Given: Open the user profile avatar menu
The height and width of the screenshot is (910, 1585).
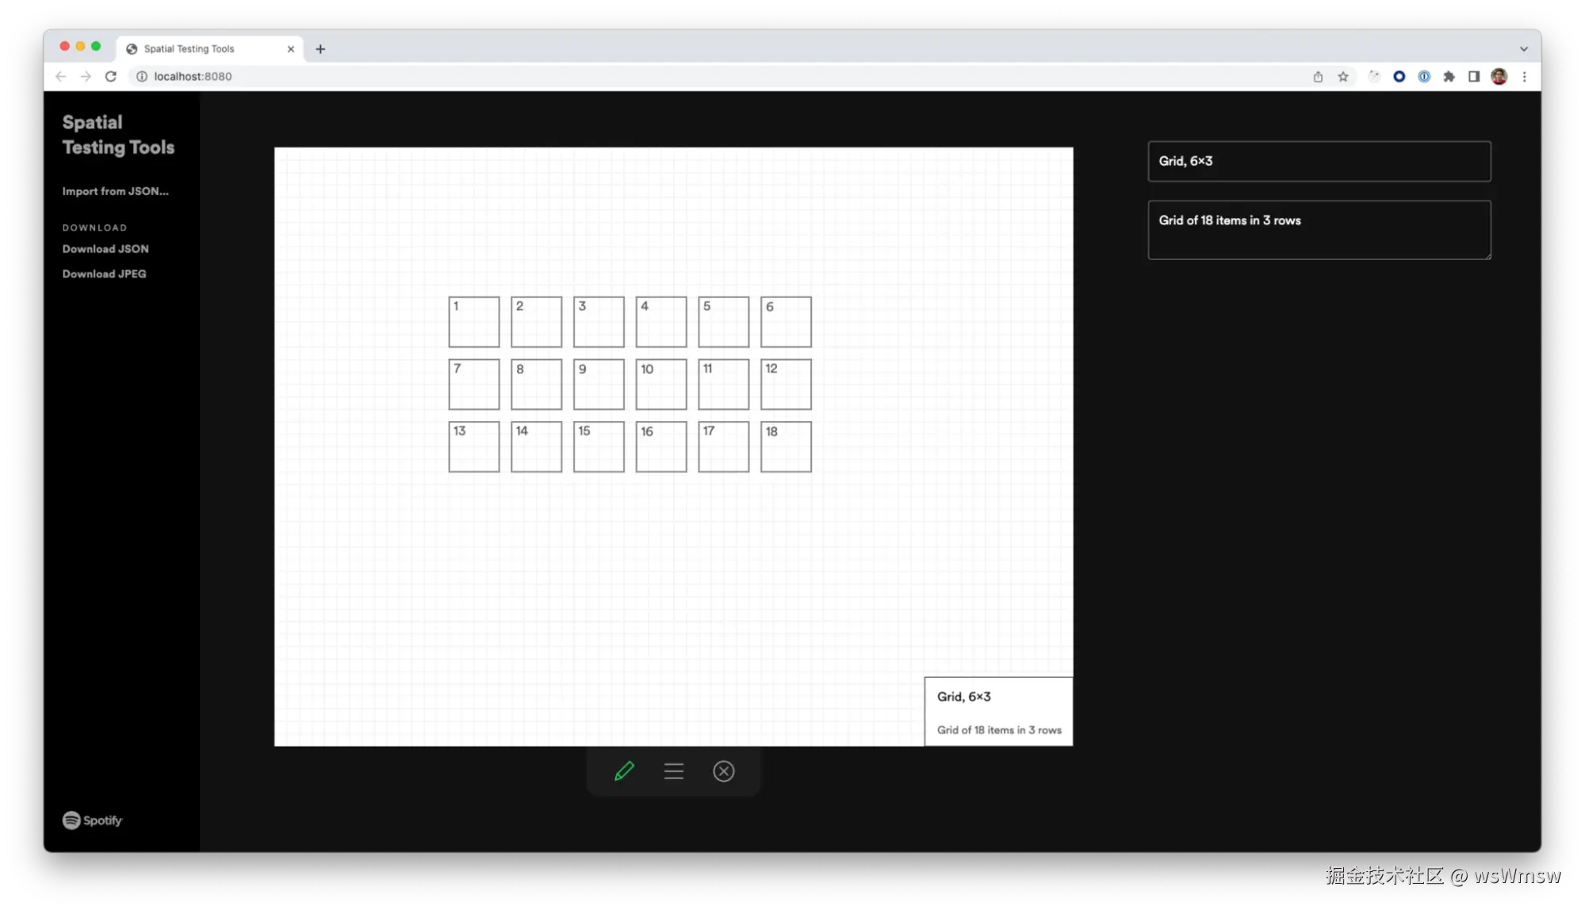Looking at the screenshot, I should tap(1499, 77).
